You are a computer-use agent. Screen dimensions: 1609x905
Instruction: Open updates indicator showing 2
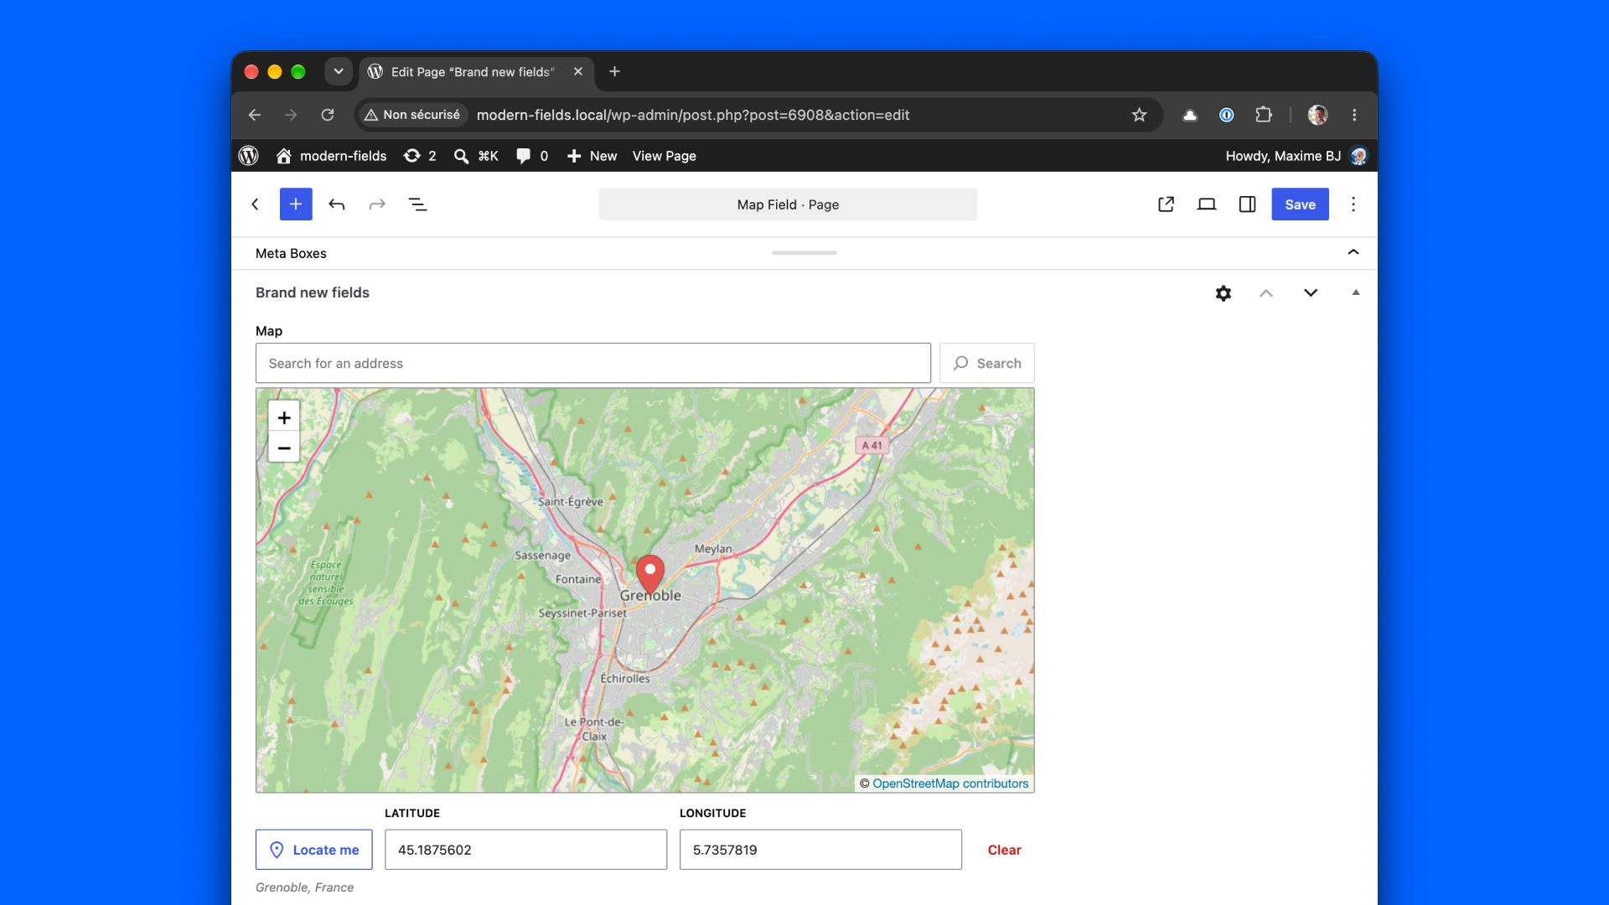(x=420, y=156)
